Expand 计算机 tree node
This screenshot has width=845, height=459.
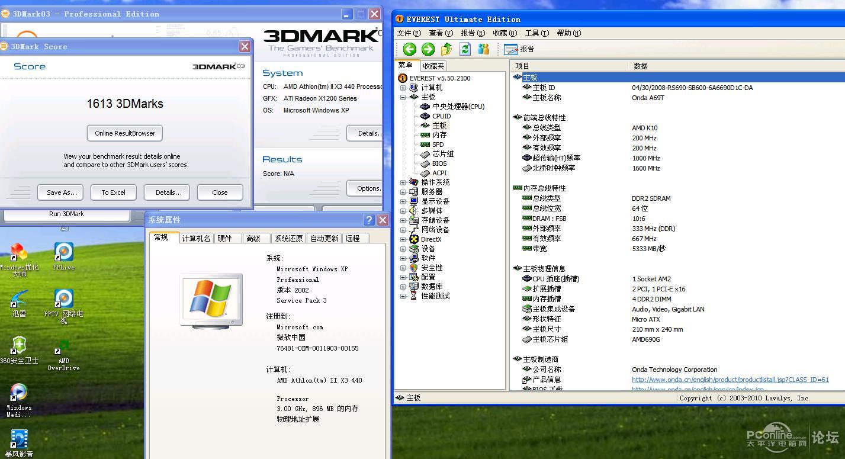(403, 88)
